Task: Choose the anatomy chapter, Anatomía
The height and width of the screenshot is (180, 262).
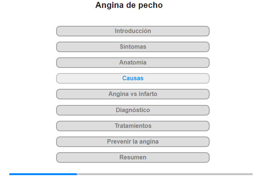Action: (133, 63)
